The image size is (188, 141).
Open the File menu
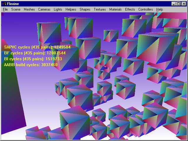click(5, 9)
